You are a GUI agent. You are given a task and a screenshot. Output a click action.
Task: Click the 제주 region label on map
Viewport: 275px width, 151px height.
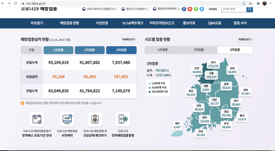coord(177,125)
